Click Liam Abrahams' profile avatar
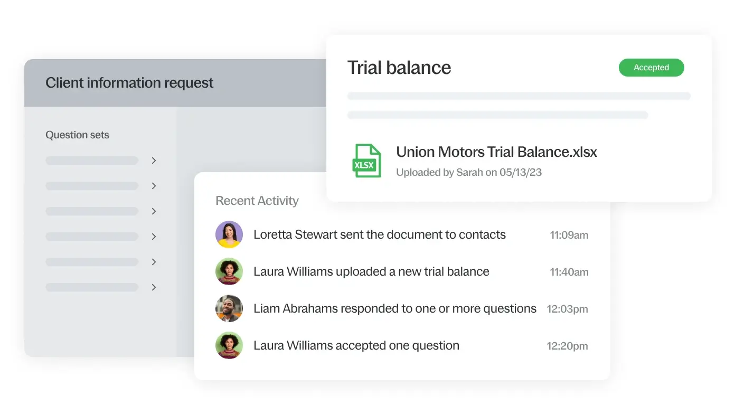Image resolution: width=735 pixels, height=414 pixels. pyautogui.click(x=229, y=308)
